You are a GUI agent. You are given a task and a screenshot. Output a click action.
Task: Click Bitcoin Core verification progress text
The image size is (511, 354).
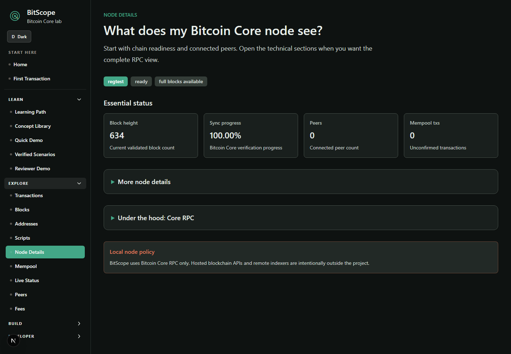pos(246,148)
